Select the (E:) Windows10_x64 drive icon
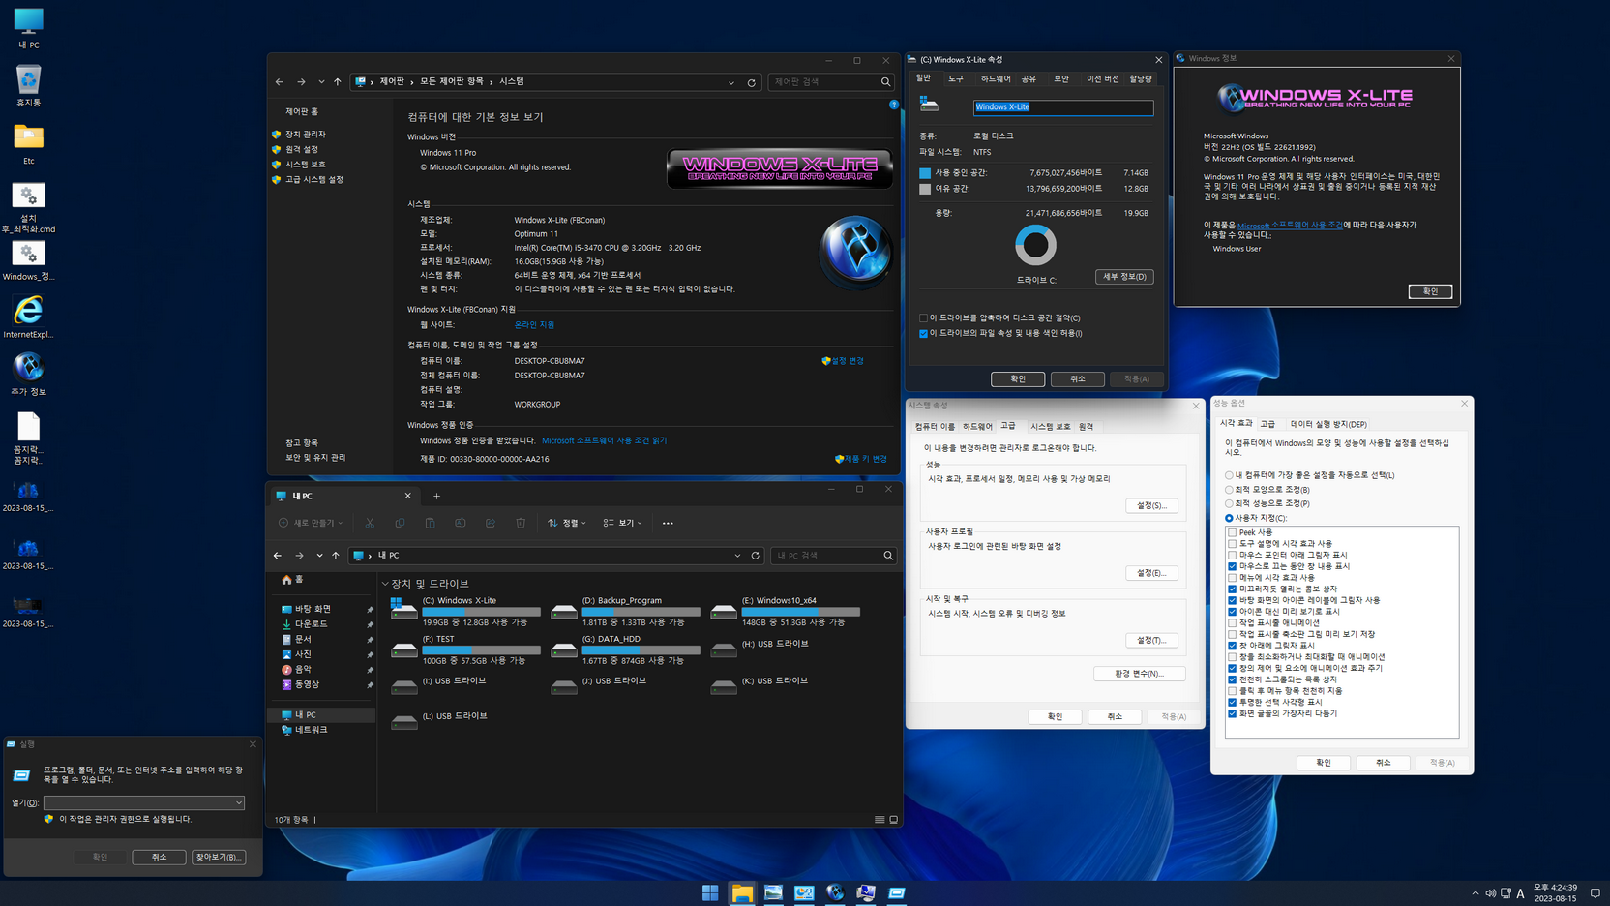The height and width of the screenshot is (906, 1610). pos(723,611)
